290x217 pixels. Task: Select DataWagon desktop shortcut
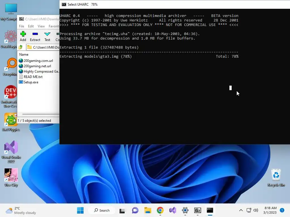pos(9,39)
